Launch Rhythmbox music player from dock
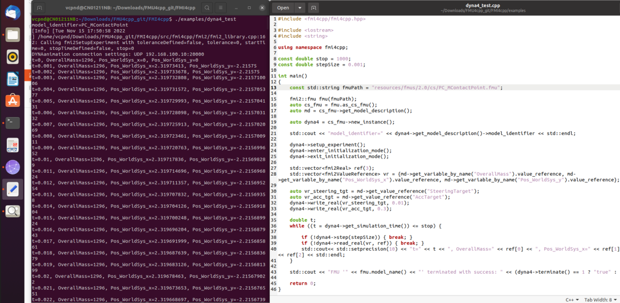 [x=12, y=57]
